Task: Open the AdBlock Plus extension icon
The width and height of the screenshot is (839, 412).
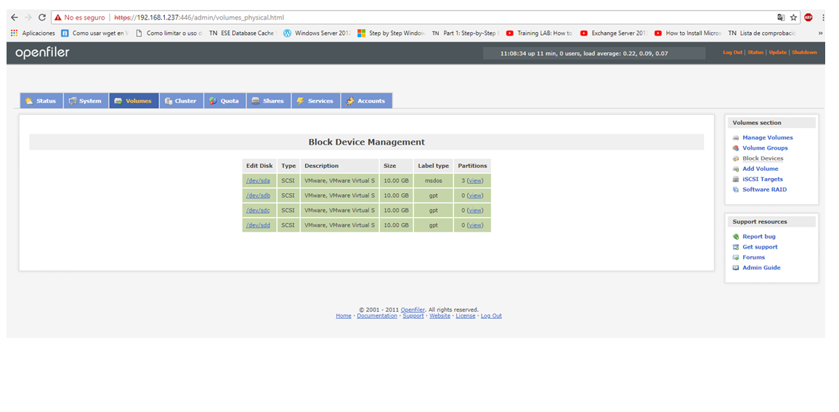Action: (808, 17)
